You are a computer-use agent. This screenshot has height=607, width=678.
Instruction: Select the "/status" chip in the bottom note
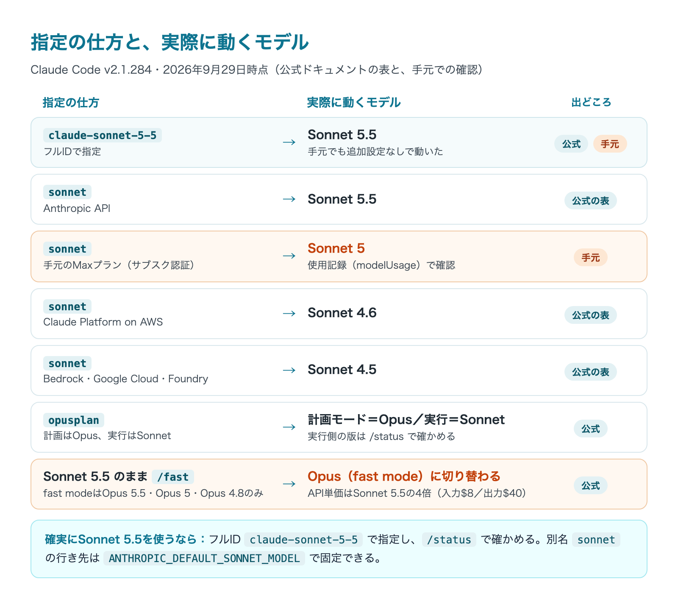coord(449,540)
